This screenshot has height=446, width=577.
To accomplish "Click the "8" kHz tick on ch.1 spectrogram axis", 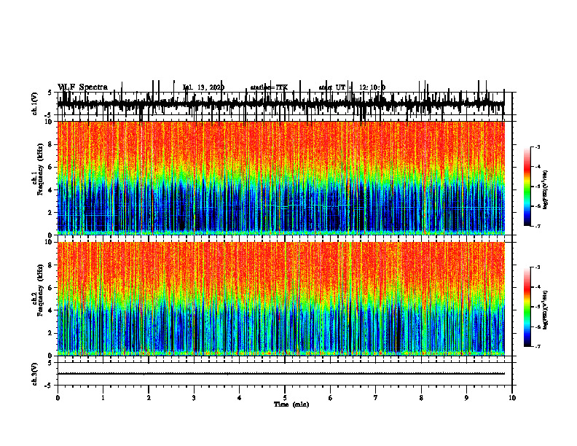I will [x=51, y=144].
